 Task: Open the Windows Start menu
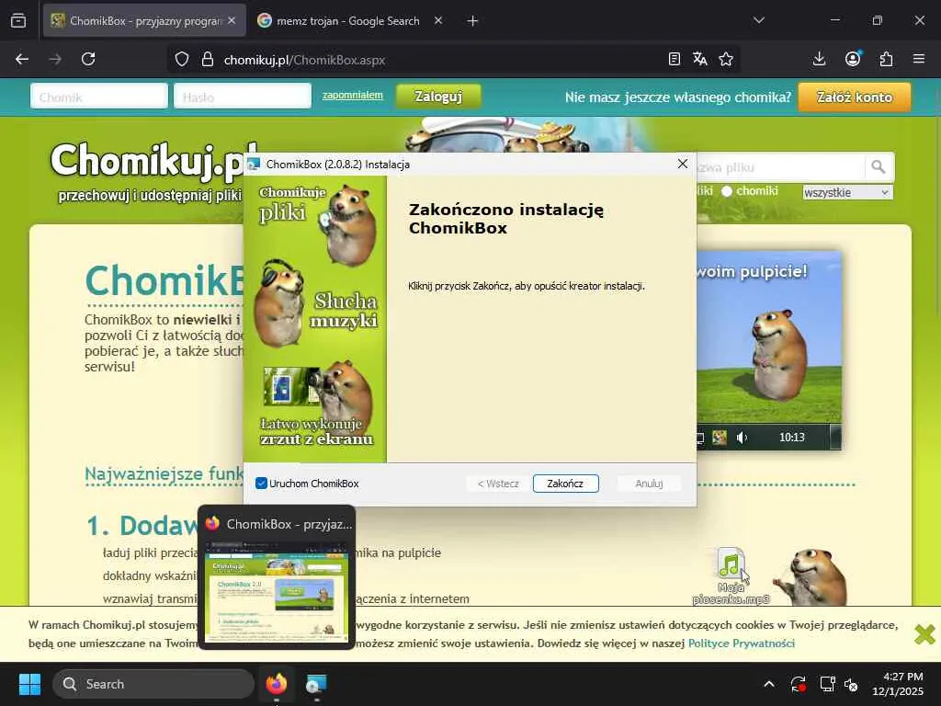[x=29, y=684]
